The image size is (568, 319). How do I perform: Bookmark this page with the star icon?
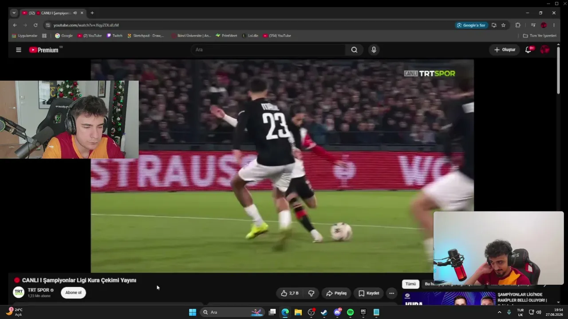point(503,25)
